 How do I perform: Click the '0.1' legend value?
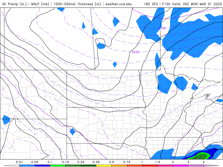[x=50, y=162]
